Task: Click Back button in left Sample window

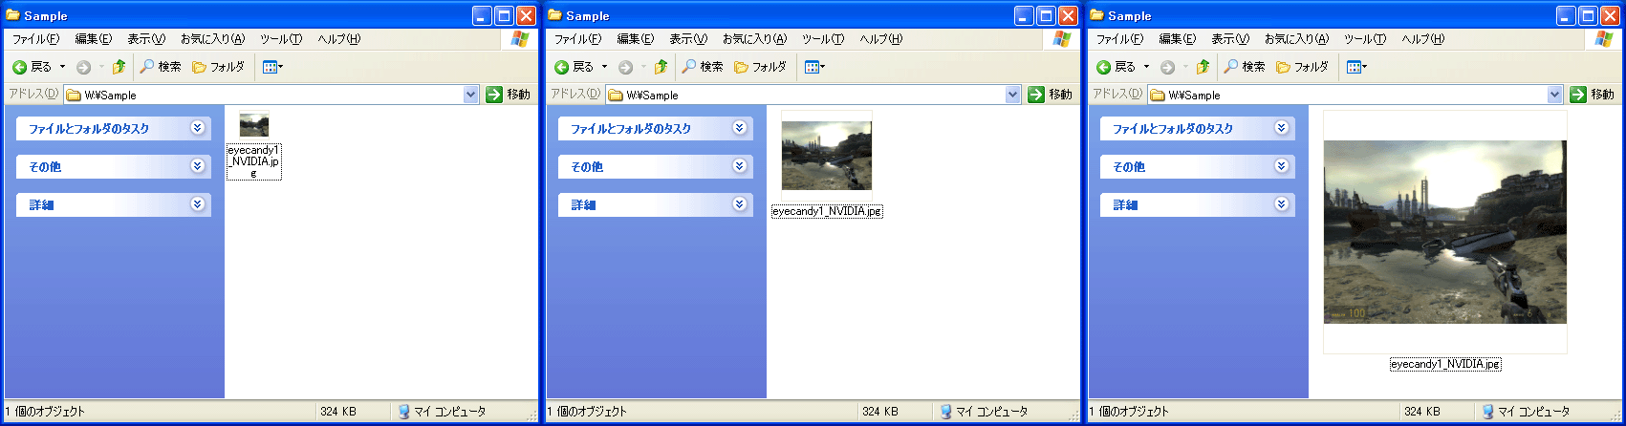Action: click(32, 67)
